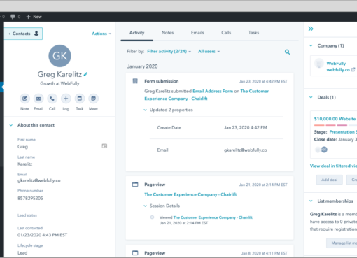Click Create Date value Jan 23, 2020 4:42 PM
The height and width of the screenshot is (258, 357).
pos(246,128)
